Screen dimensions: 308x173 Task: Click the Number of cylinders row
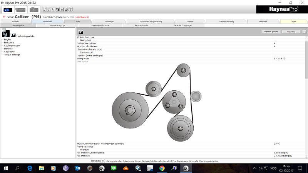click(x=191, y=46)
